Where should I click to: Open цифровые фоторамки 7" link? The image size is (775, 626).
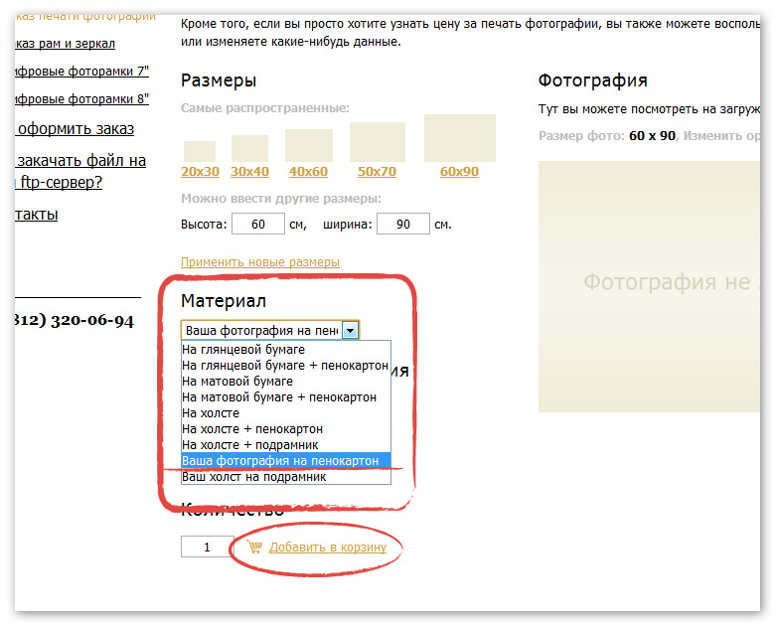[x=81, y=72]
